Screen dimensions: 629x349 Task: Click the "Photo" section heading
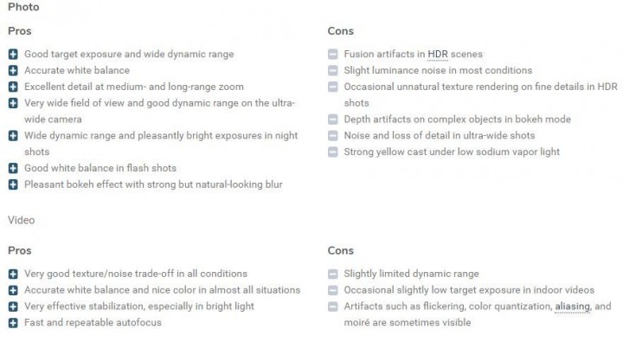[x=22, y=7]
